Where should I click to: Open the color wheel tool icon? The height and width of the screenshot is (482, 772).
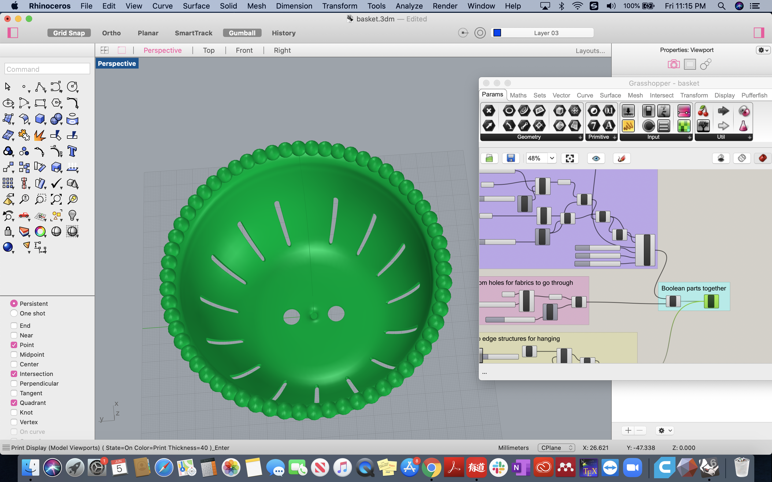(x=40, y=231)
